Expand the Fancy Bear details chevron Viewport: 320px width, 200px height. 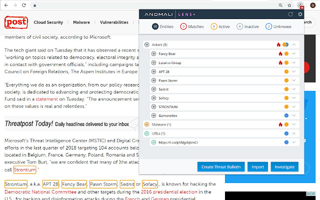coord(294,53)
